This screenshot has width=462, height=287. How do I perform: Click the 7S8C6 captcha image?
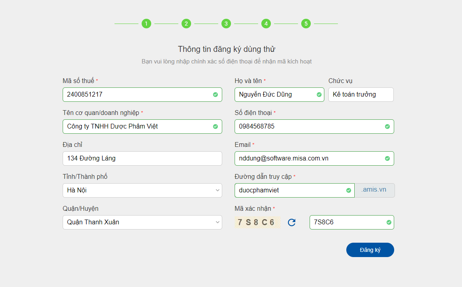point(257,222)
